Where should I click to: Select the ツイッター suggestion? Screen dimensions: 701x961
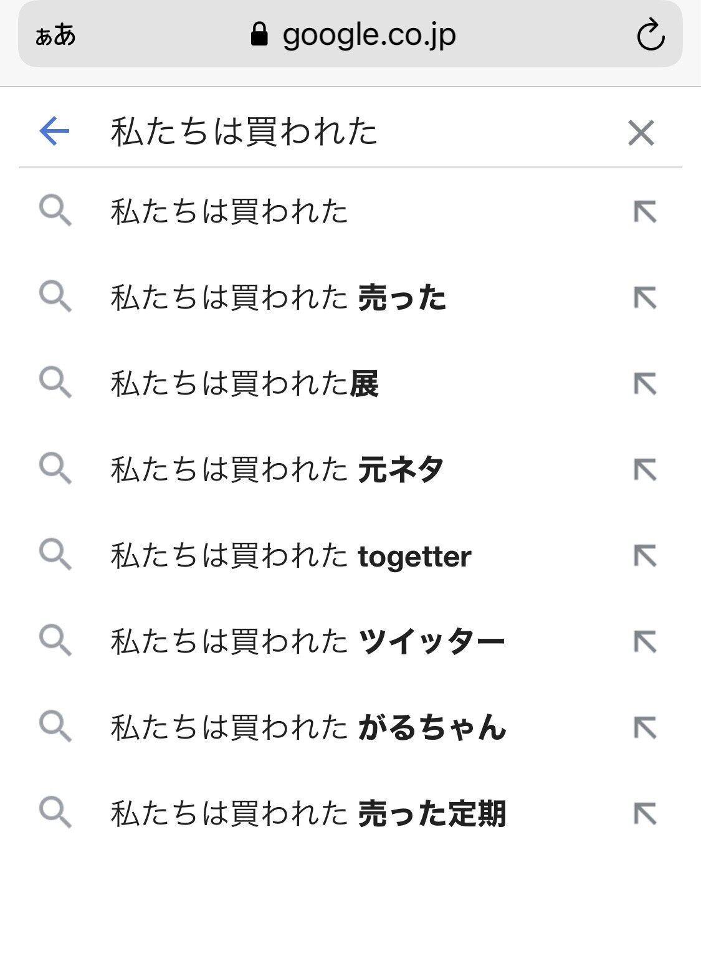tap(307, 641)
